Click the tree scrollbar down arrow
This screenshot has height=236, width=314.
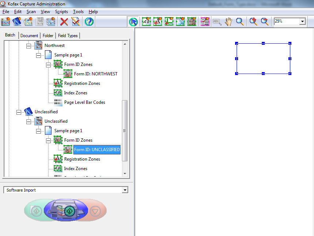tap(125, 173)
